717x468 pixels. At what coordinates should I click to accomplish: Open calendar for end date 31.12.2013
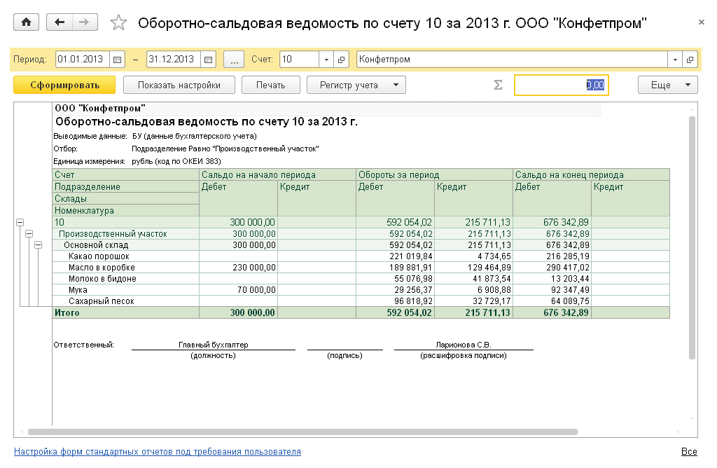pos(208,60)
